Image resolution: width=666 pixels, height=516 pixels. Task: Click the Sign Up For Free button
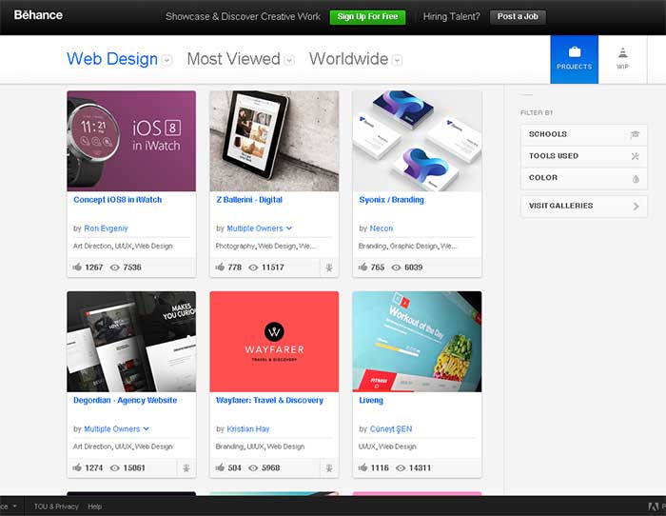367,17
